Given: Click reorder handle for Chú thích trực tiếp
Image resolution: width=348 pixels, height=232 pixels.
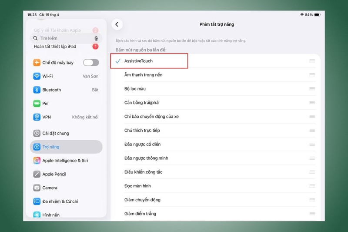Looking at the screenshot, I should (x=312, y=130).
